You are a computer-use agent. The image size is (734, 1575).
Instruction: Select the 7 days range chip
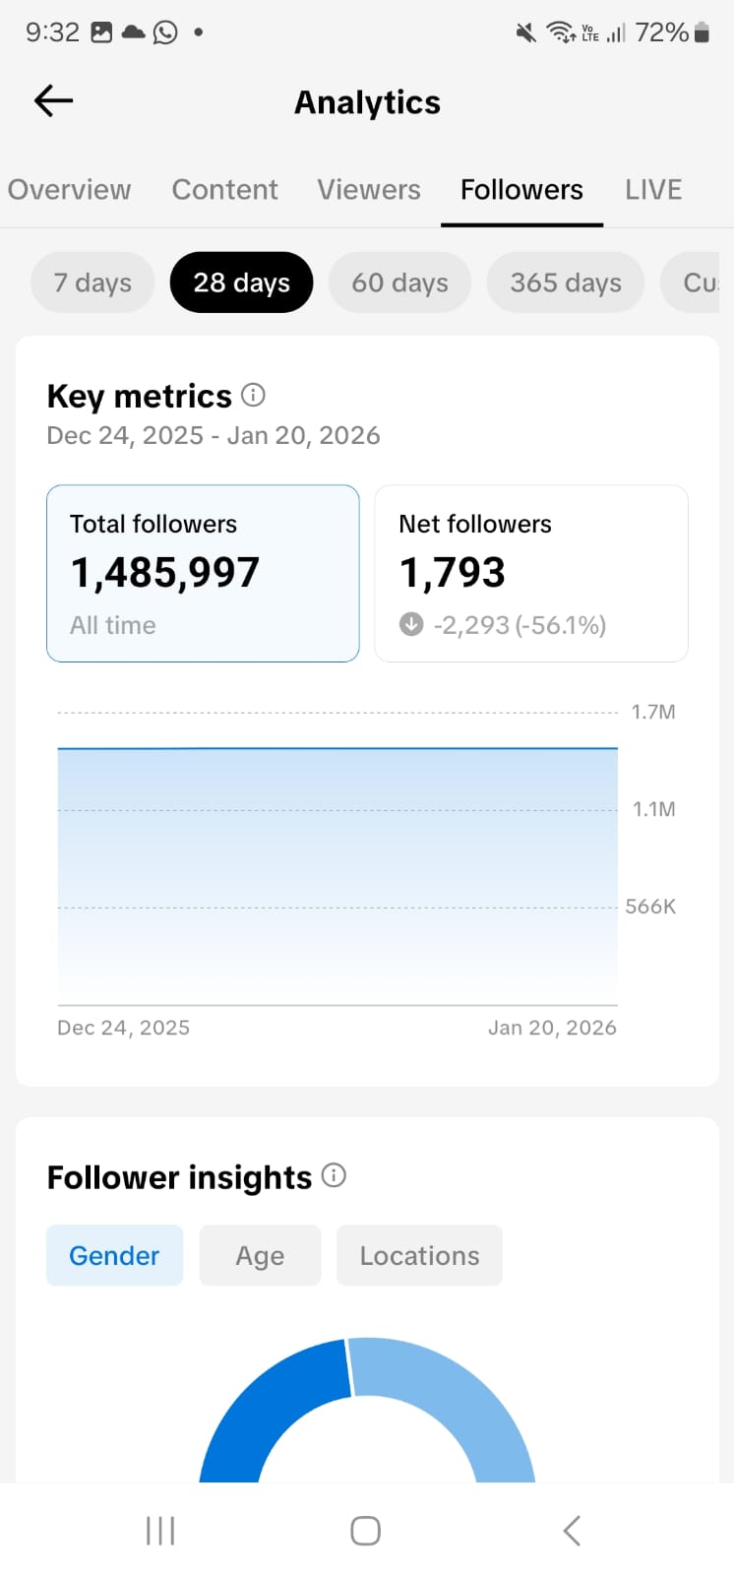pos(92,283)
